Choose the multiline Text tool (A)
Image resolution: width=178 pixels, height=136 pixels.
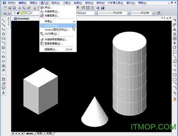[3, 93]
